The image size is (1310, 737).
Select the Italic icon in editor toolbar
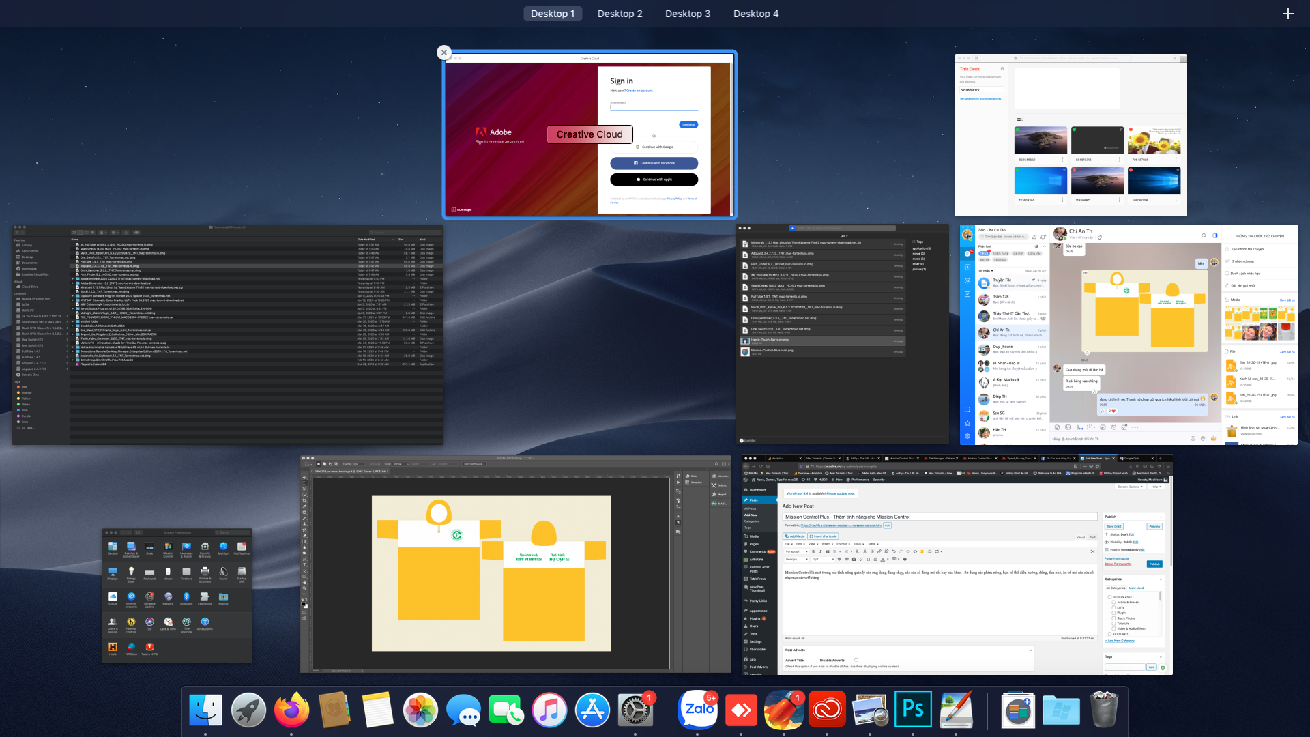click(820, 551)
